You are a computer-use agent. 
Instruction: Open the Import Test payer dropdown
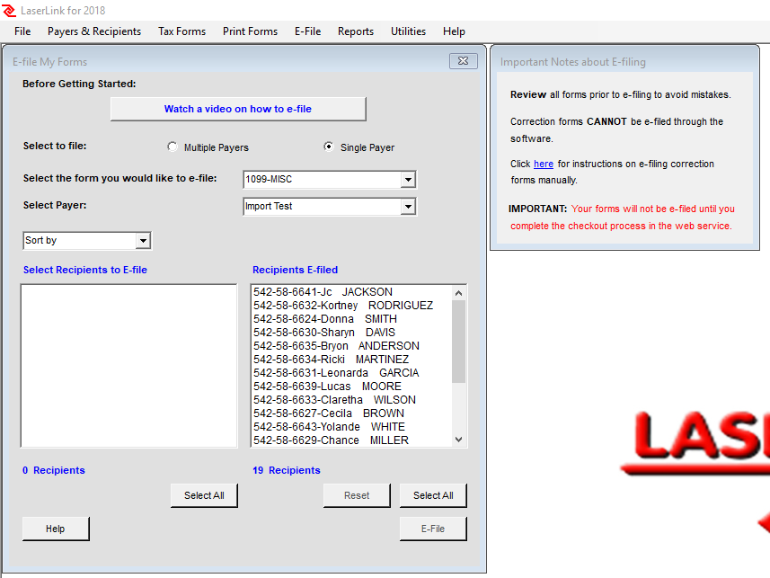(x=408, y=207)
